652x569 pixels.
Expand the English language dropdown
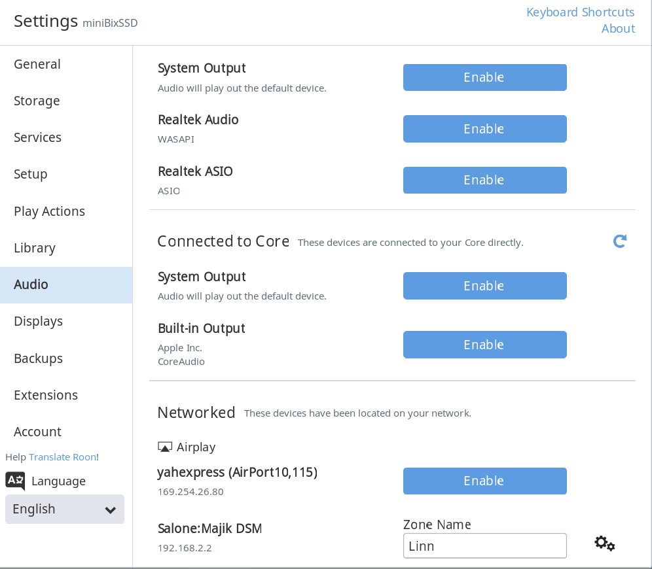point(64,509)
